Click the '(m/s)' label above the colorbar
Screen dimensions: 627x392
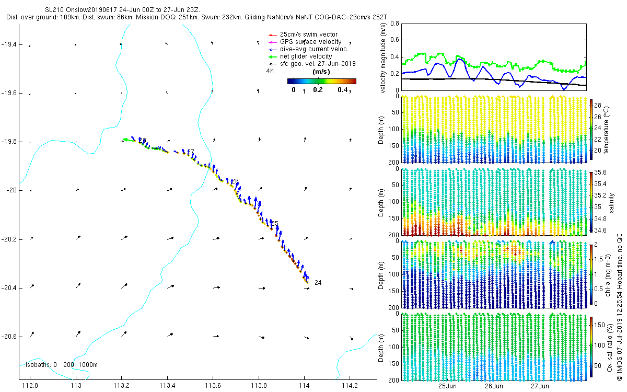click(x=321, y=72)
